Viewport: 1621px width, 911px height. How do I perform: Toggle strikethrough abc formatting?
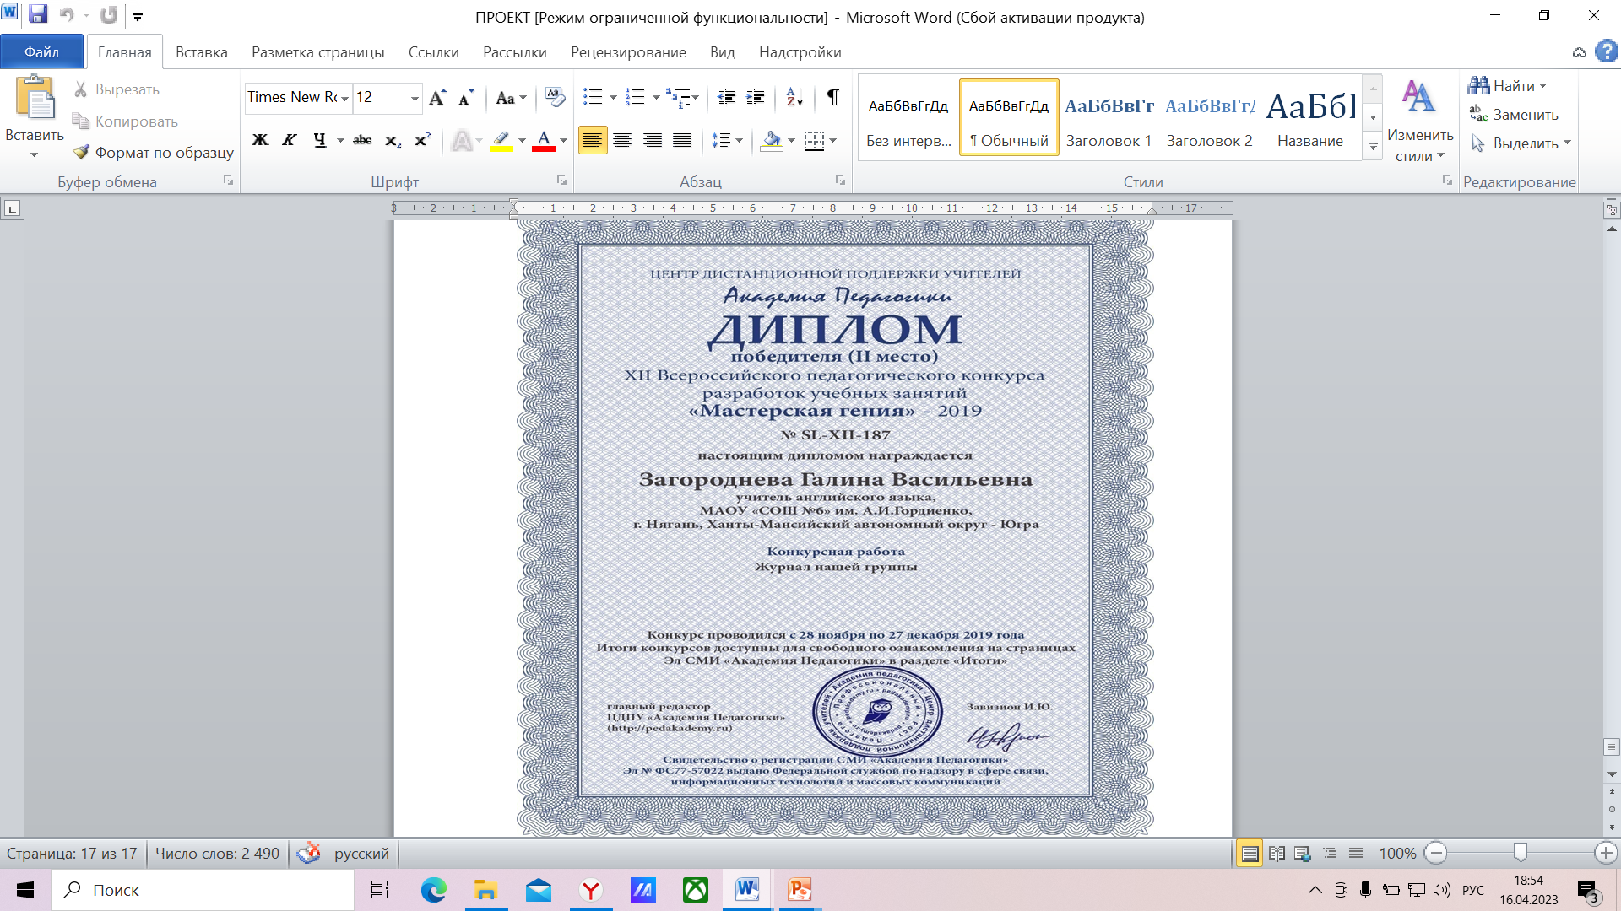[x=362, y=140]
